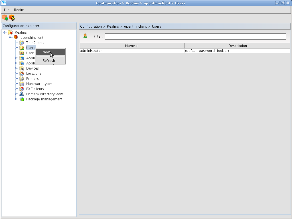Image resolution: width=292 pixels, height=219 pixels.
Task: Click the Devices folder icon in tree
Action: [22, 68]
